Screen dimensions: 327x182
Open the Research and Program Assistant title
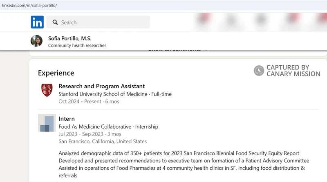[x=101, y=86]
